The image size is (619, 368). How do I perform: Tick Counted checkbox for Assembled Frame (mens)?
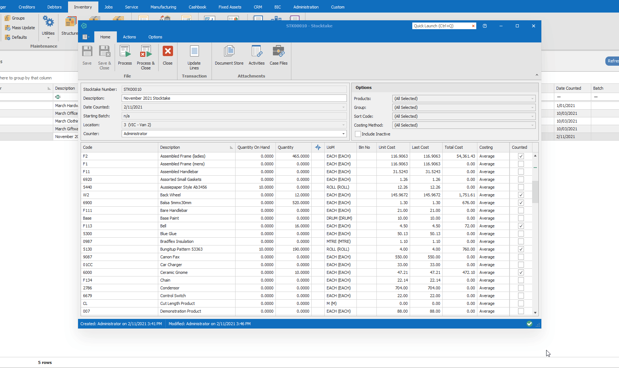[521, 164]
